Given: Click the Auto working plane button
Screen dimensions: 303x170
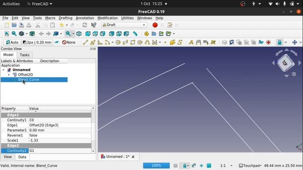Looking at the screenshot, I should tap(12, 42).
